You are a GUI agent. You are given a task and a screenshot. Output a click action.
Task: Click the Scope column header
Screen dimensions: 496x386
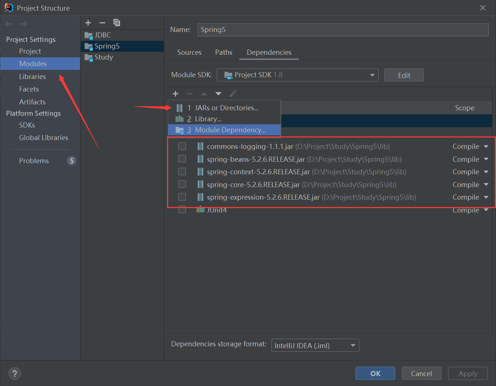(x=471, y=108)
